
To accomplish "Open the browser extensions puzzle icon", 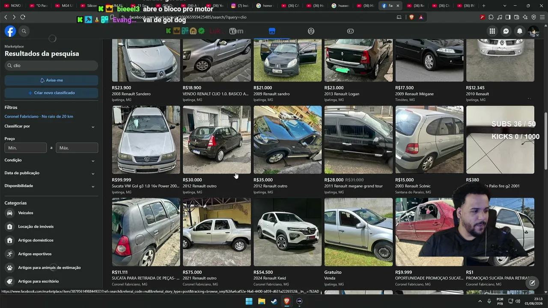I will (x=491, y=17).
